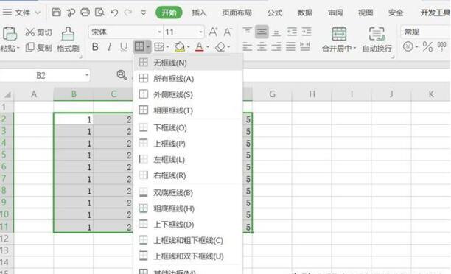Click the Paste clipboard icon
This screenshot has width=451, height=274.
point(10,34)
